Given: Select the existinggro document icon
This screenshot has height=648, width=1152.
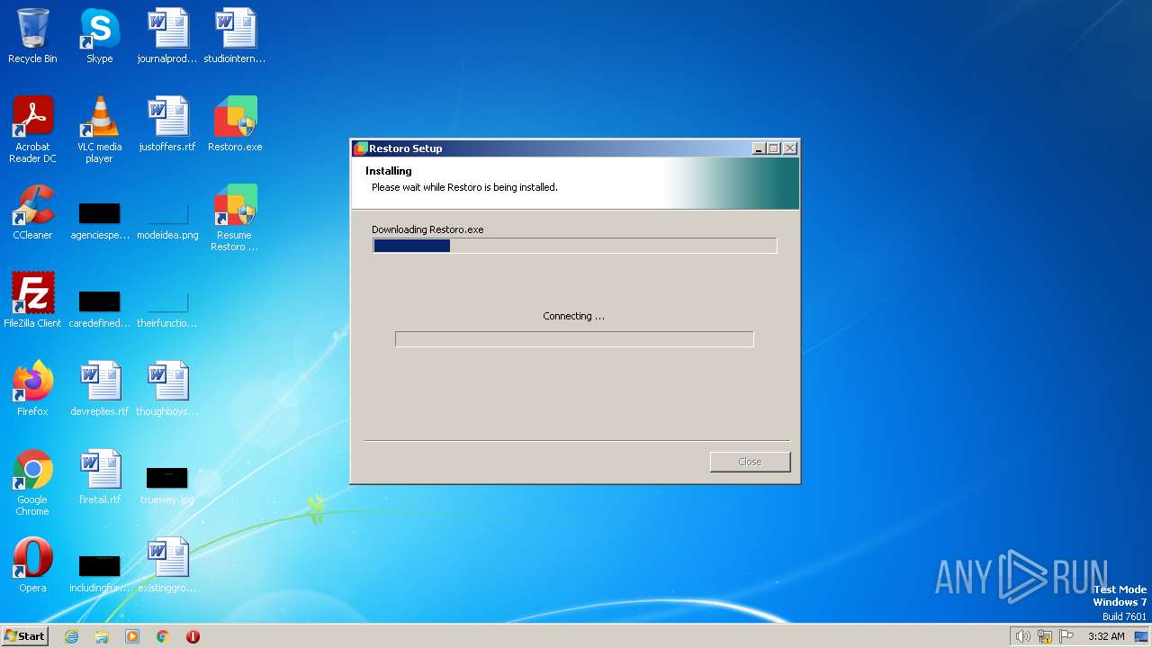Looking at the screenshot, I should click(x=167, y=565).
